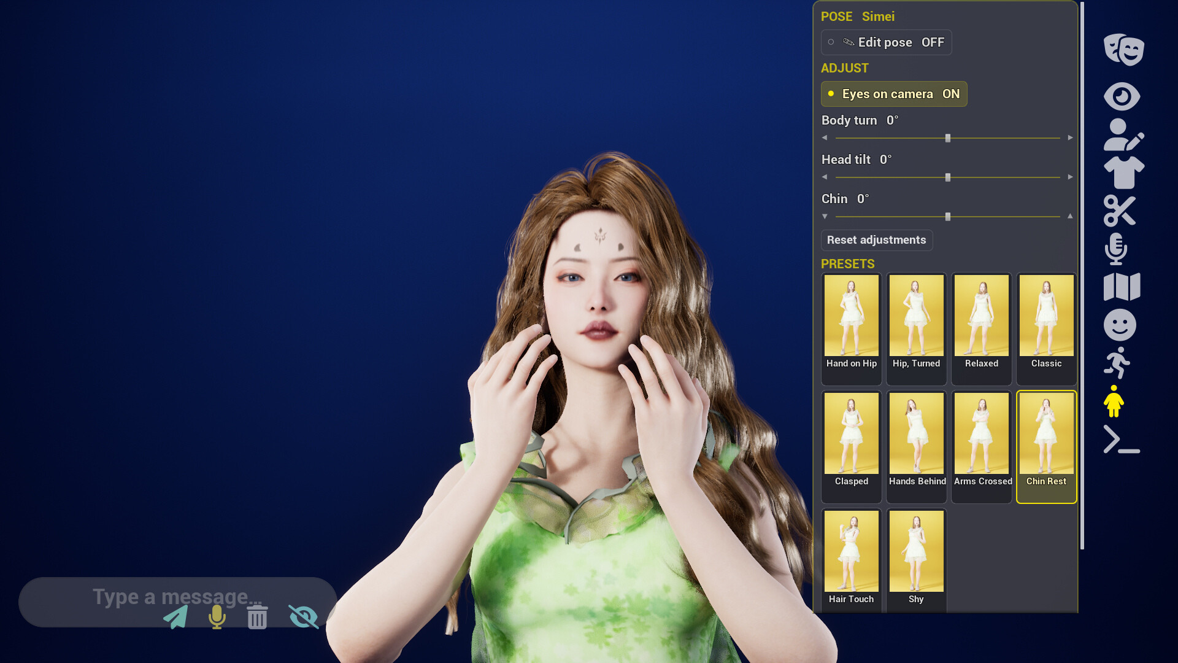This screenshot has width=1178, height=663.
Task: Click the pose panel vertical scrollbar
Action: pyautogui.click(x=1082, y=276)
